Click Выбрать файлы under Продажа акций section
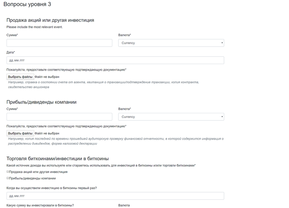 coord(20,77)
